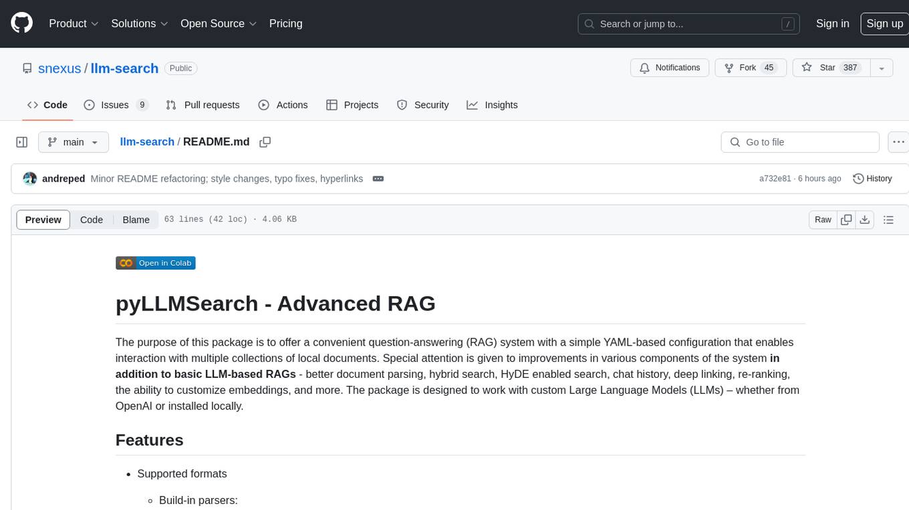The height and width of the screenshot is (510, 909).
Task: Open the main branch dropdown
Action: 73,142
